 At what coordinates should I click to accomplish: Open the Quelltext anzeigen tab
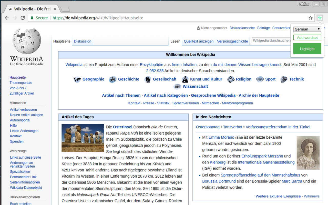pos(199,41)
